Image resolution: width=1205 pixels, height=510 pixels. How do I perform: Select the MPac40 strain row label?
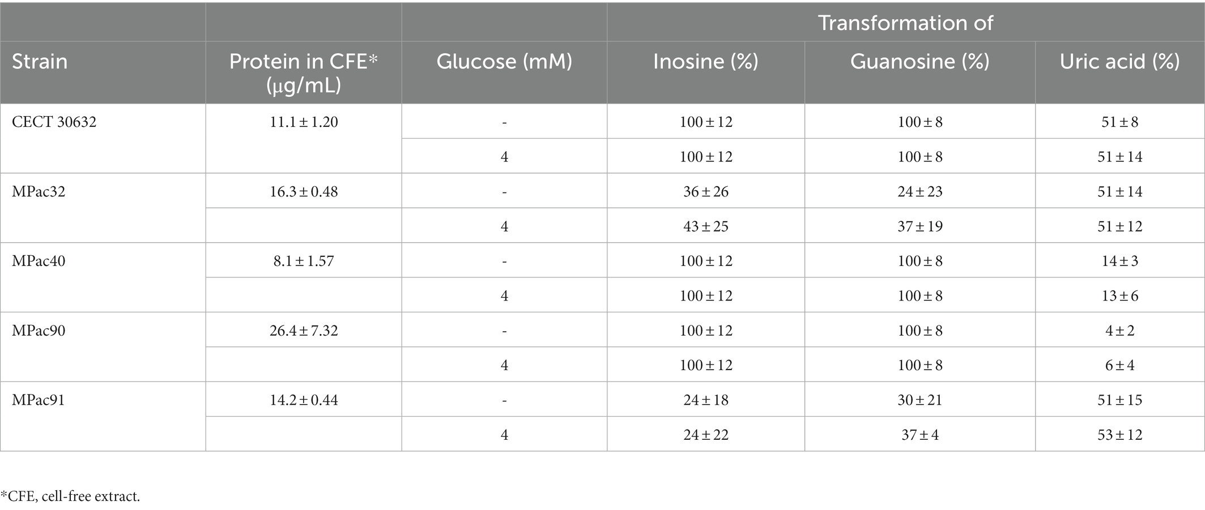tap(39, 261)
